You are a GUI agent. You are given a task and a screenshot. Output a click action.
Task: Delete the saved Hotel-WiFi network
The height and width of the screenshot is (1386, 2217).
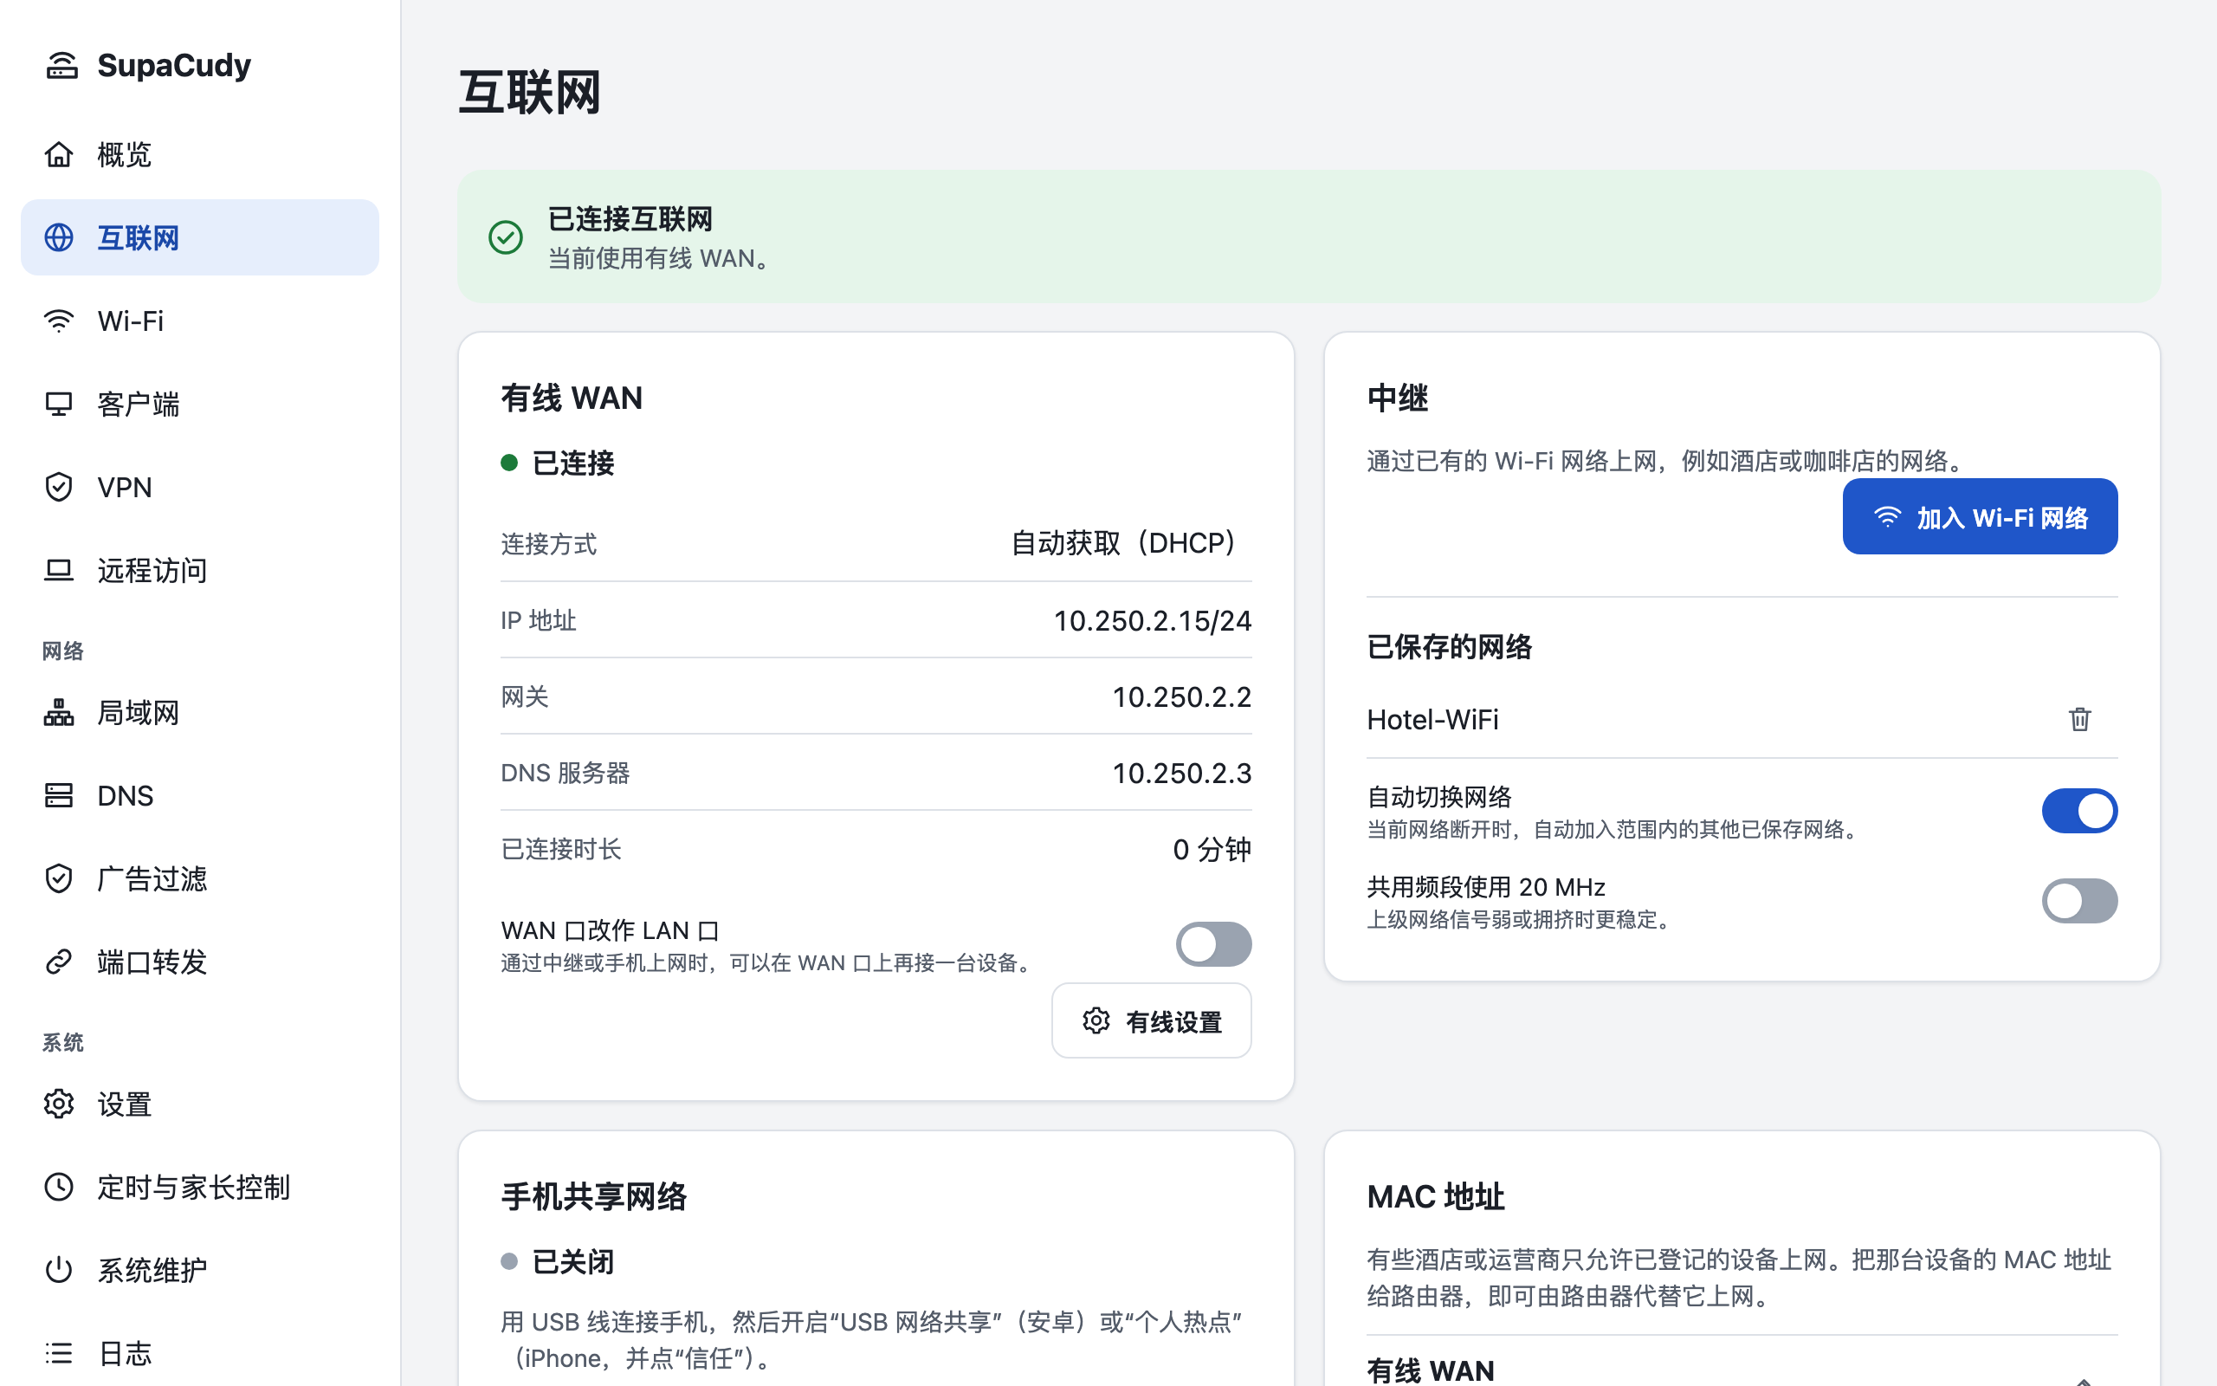pyautogui.click(x=2079, y=720)
